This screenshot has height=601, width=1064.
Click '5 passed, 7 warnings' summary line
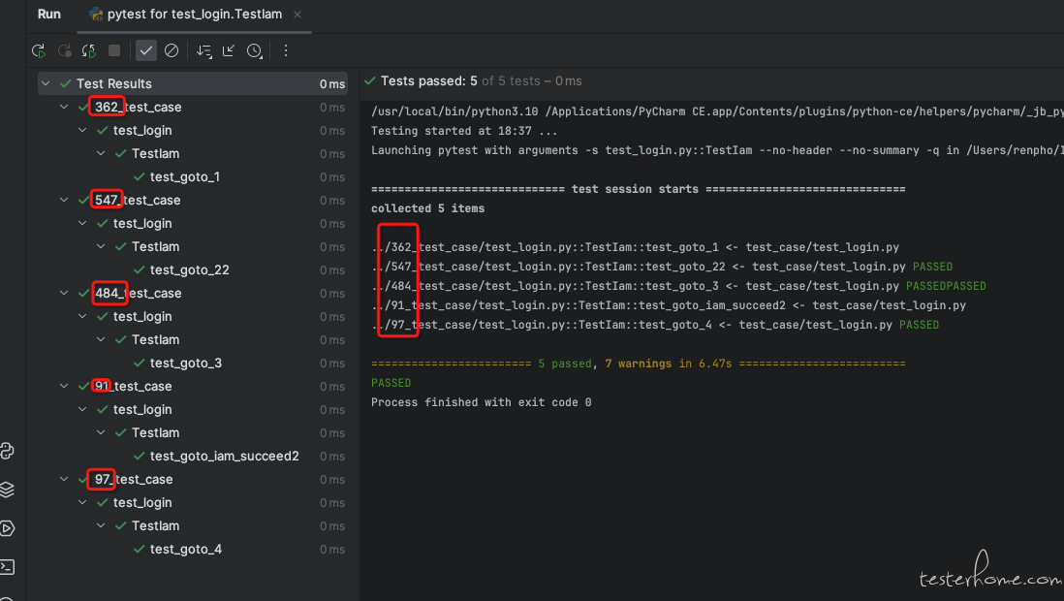[638, 364]
